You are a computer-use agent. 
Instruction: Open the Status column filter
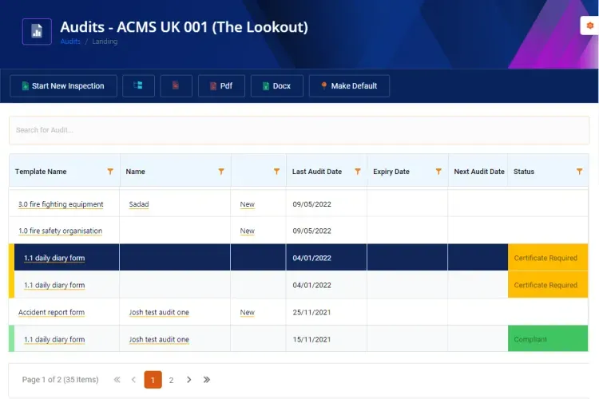click(x=580, y=172)
